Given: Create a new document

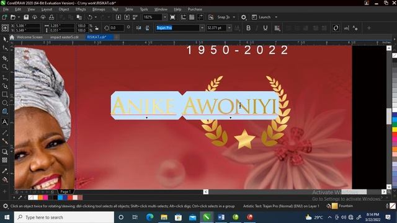Looking at the screenshot, I should click(4, 17).
